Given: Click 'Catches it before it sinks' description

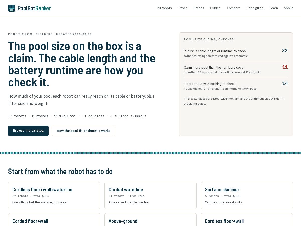Looking at the screenshot, I should 224,202.
